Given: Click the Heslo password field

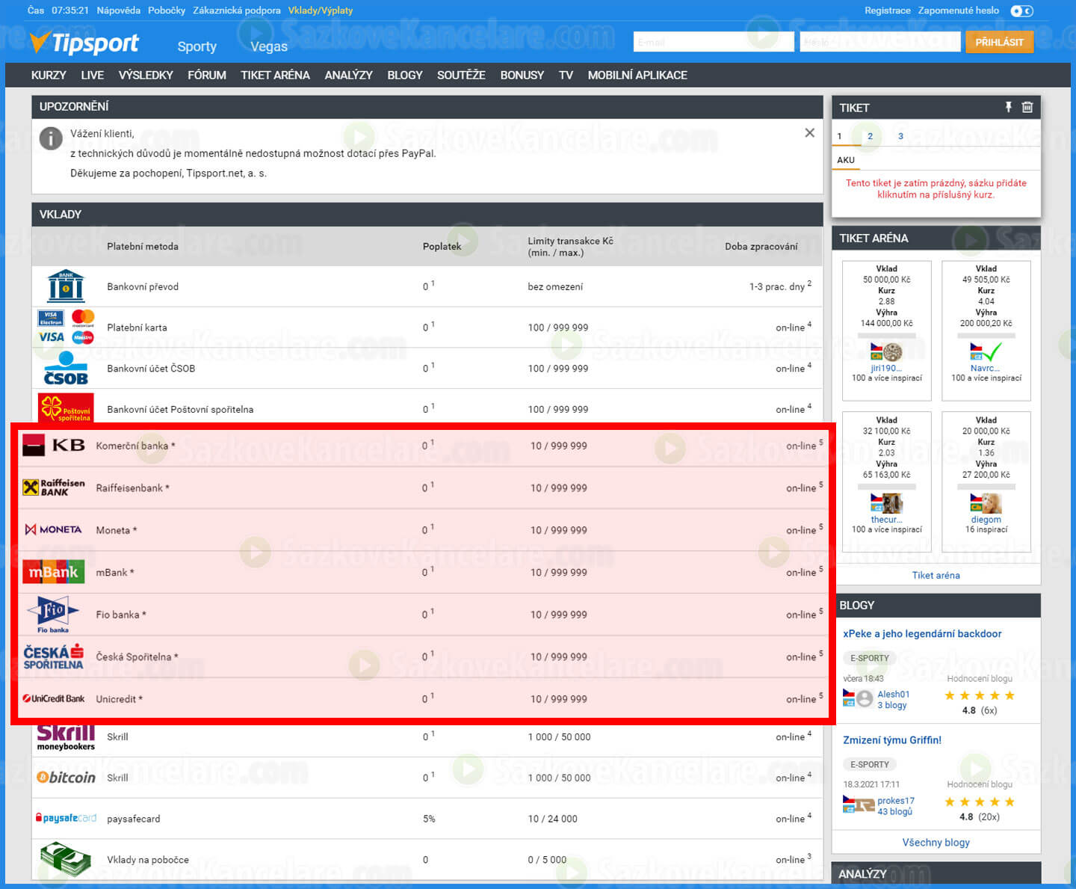Looking at the screenshot, I should click(x=879, y=42).
